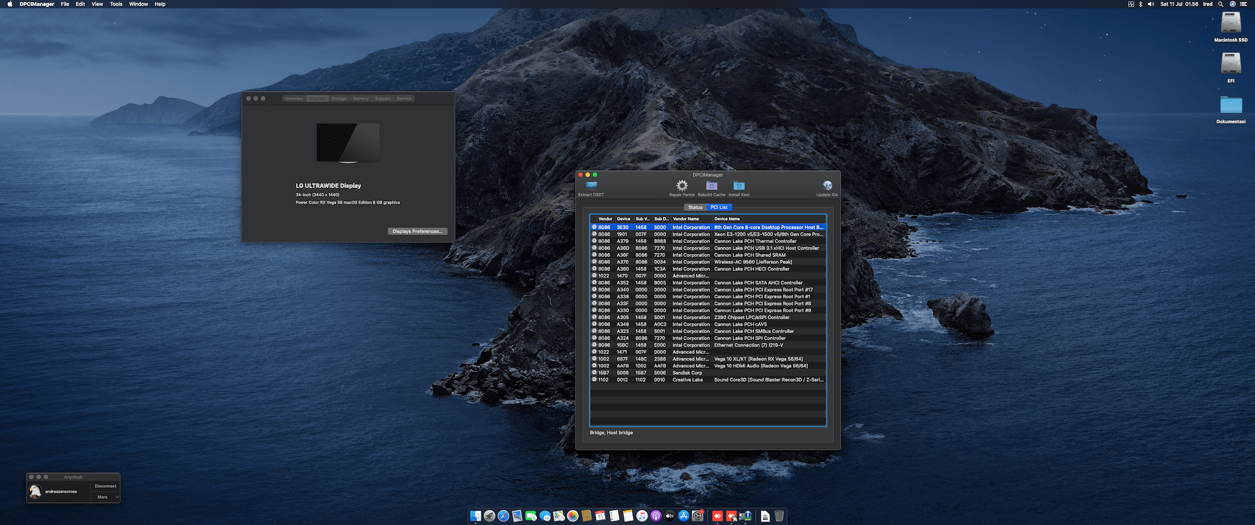Click the Update IDs globe icon
The width and height of the screenshot is (1255, 525).
click(827, 186)
